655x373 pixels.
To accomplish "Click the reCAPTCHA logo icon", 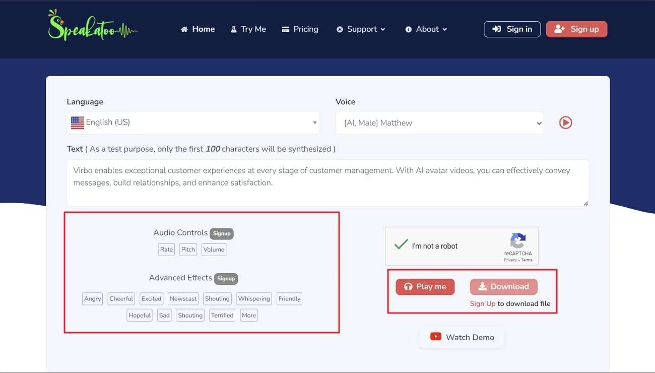I will (x=517, y=240).
